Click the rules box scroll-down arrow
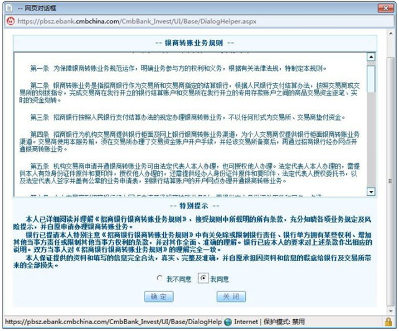399x331 pixels. [x=371, y=192]
